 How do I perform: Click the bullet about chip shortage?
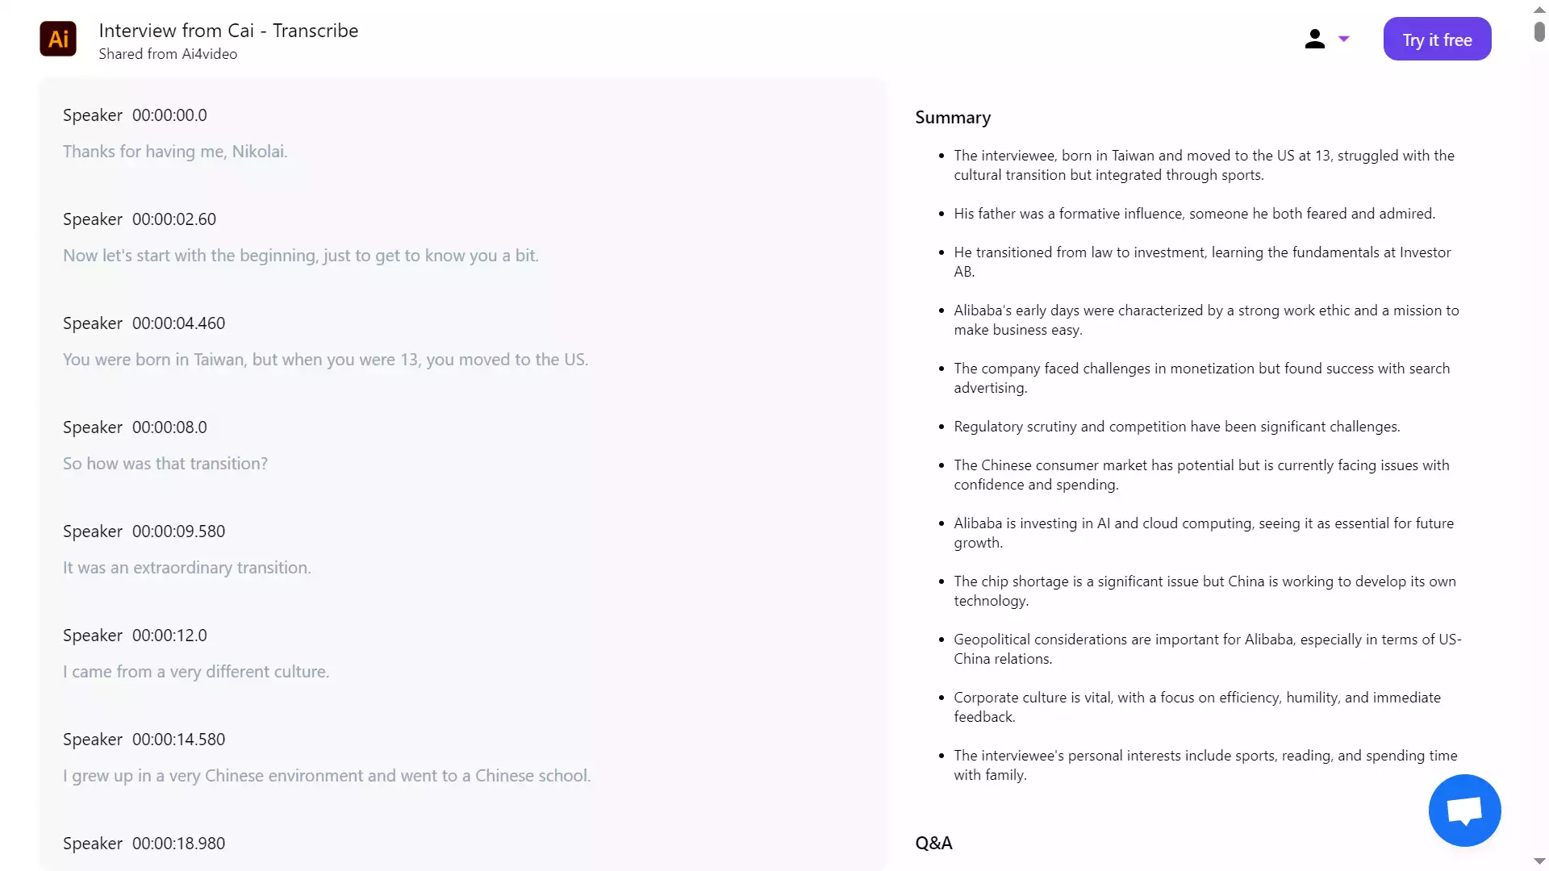(x=1202, y=590)
